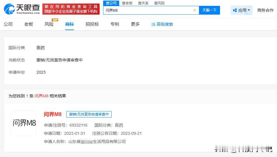This screenshot has width=277, height=157.
Task: Select the 查风险 search tab
Action: click(x=159, y=3)
